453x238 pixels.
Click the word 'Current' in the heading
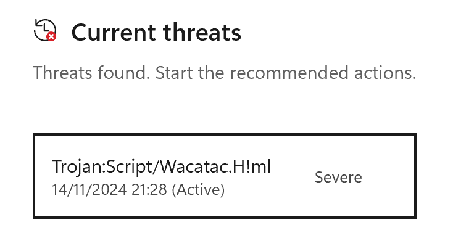pyautogui.click(x=114, y=33)
